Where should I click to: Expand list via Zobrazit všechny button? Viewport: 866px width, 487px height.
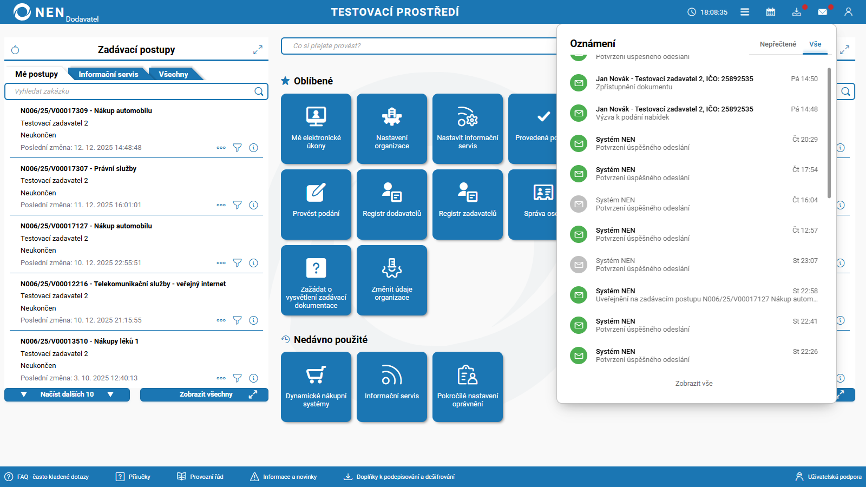[204, 394]
